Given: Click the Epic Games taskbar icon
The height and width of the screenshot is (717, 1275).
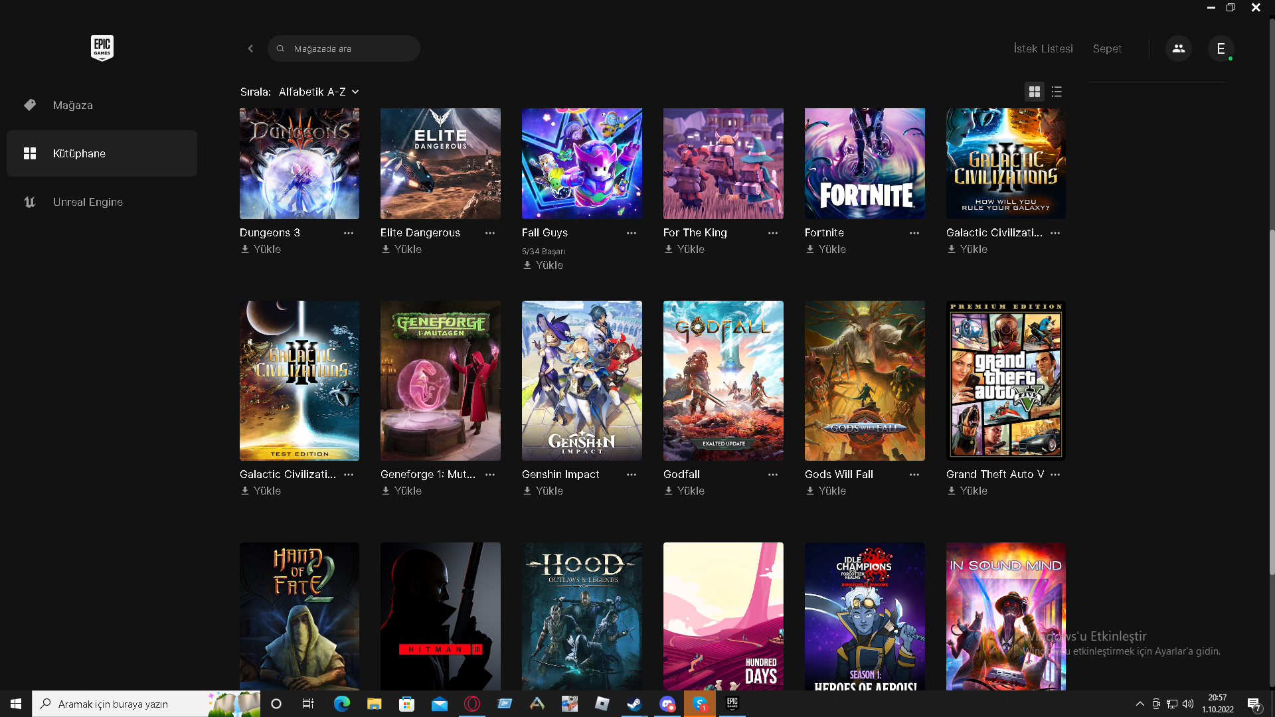Looking at the screenshot, I should tap(732, 704).
